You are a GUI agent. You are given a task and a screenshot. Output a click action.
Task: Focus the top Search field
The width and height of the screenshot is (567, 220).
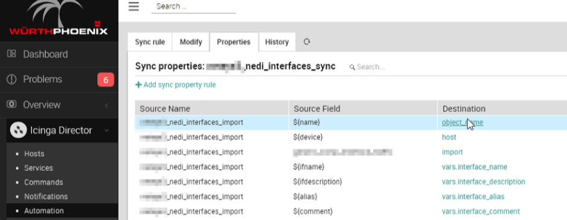(x=194, y=7)
